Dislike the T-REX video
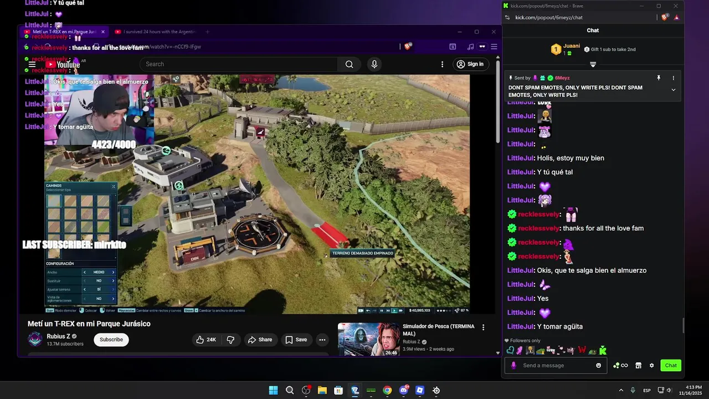The image size is (709, 399). (231, 340)
